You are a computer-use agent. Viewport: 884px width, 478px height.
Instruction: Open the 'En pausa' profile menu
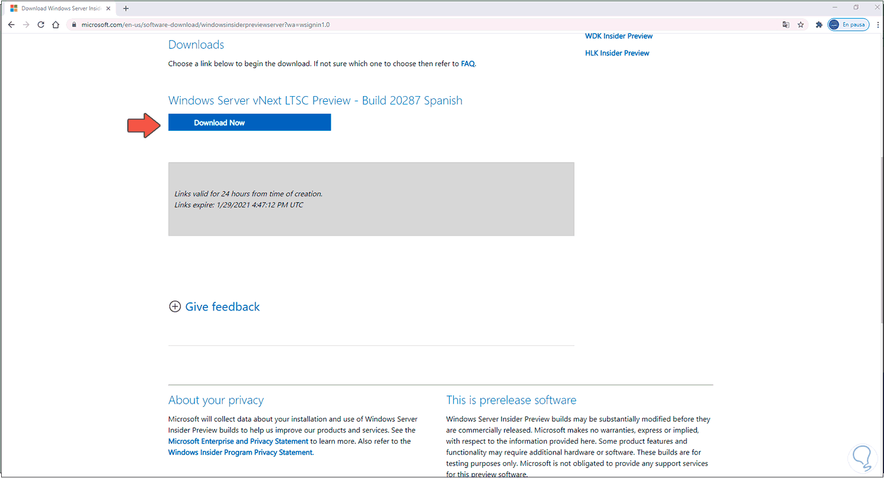tap(848, 25)
